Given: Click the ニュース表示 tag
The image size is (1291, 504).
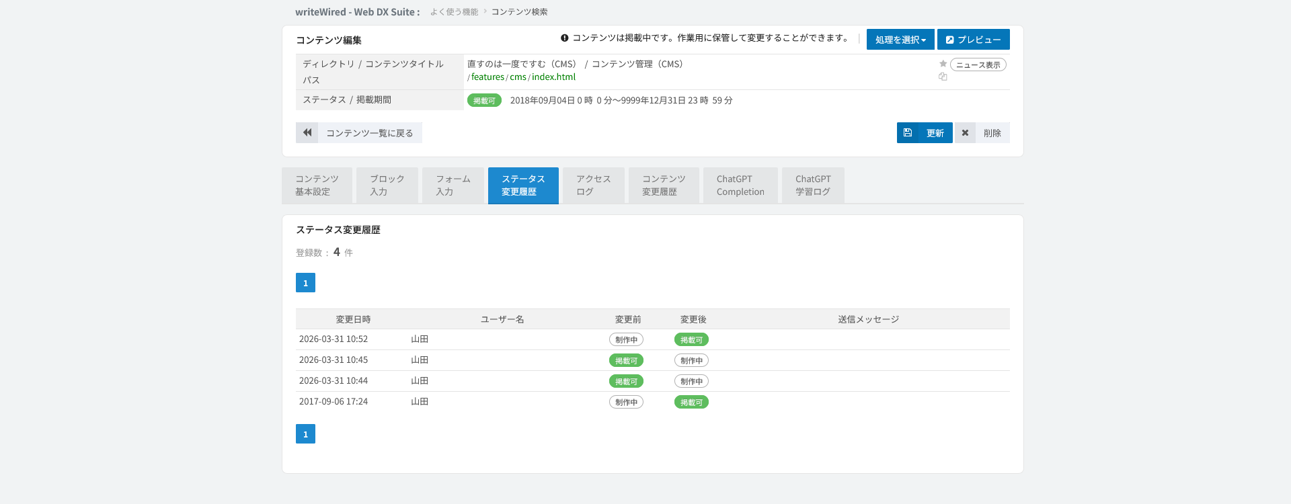Looking at the screenshot, I should point(978,65).
